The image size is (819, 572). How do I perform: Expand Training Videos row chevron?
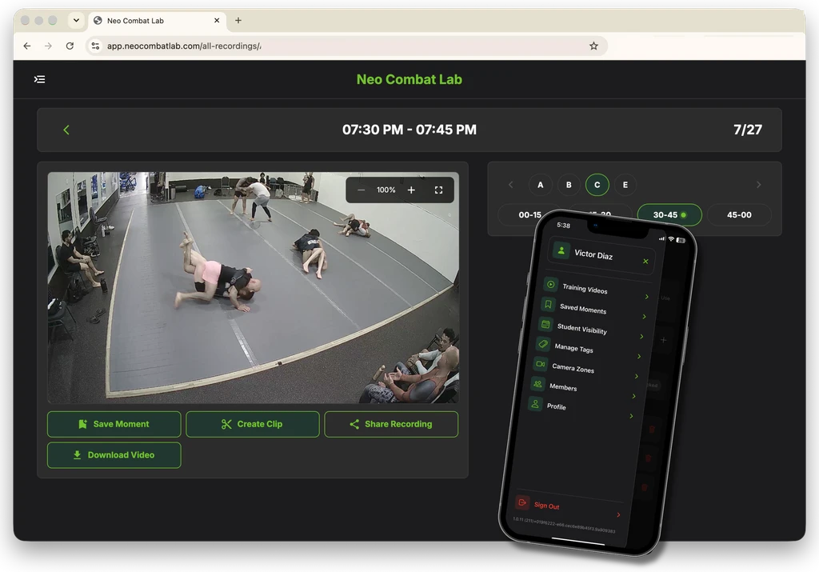[646, 297]
